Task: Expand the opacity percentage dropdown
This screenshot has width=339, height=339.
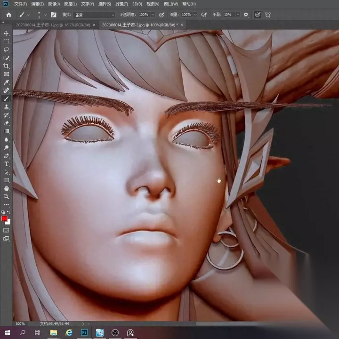Action: 153,15
